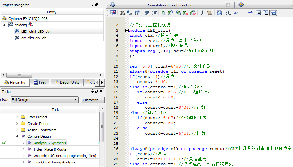Click the Cyclone device warning icon
This screenshot has width=293, height=167.
click(4, 19)
